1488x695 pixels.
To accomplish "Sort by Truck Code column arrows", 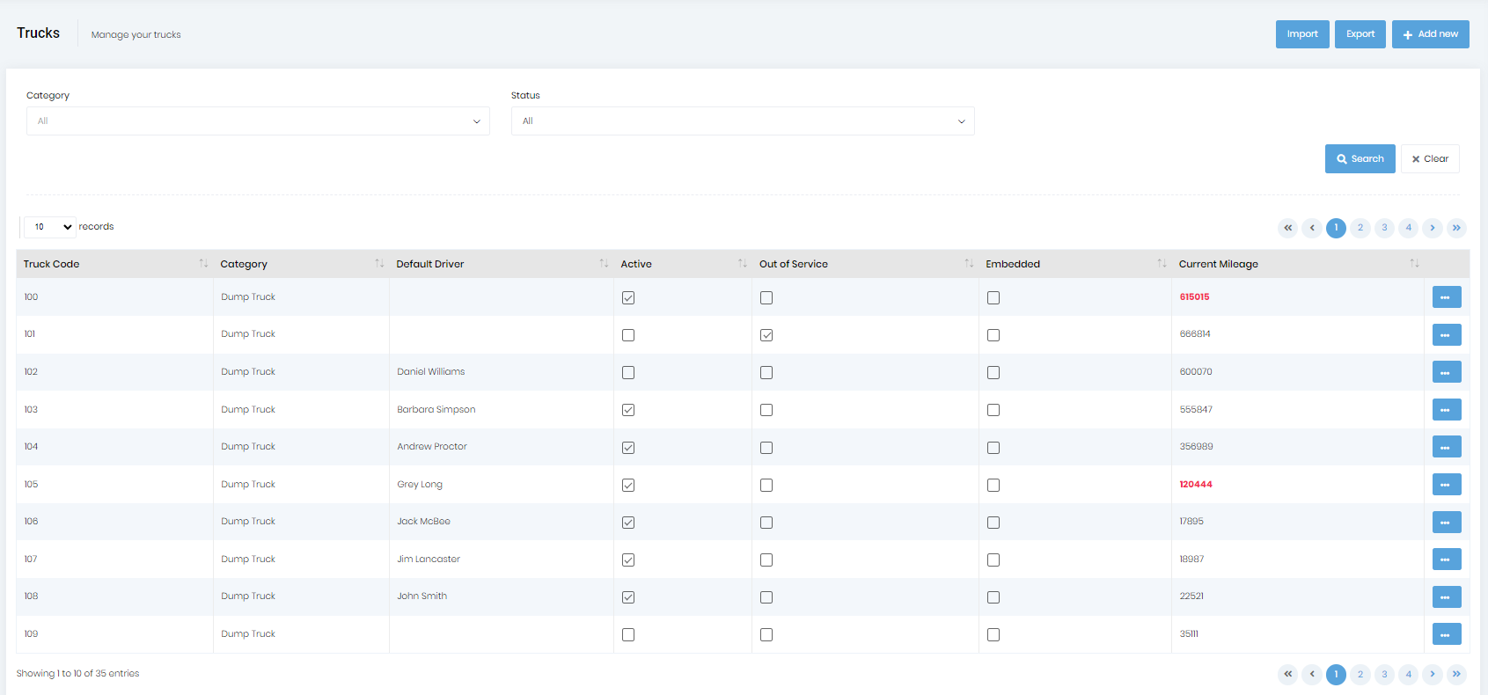I will [203, 264].
